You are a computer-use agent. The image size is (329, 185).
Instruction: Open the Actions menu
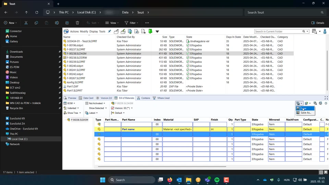pos(74,32)
